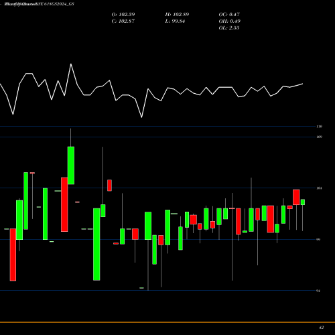Click the '104' price axis label

tap(320, 188)
